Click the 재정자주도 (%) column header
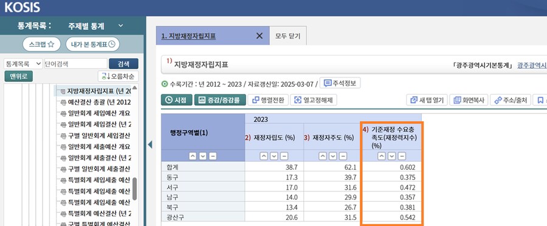This screenshot has height=226, width=547. tap(334, 138)
